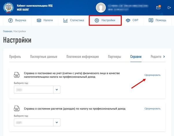Switch to the Партнеры tab
This screenshot has height=136, width=174.
coord(114,57)
